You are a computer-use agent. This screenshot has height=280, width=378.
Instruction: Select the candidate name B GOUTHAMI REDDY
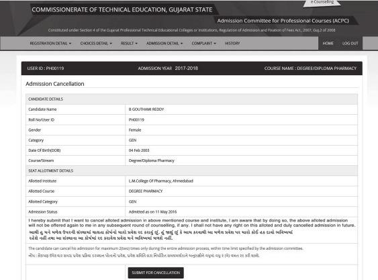tap(146, 109)
